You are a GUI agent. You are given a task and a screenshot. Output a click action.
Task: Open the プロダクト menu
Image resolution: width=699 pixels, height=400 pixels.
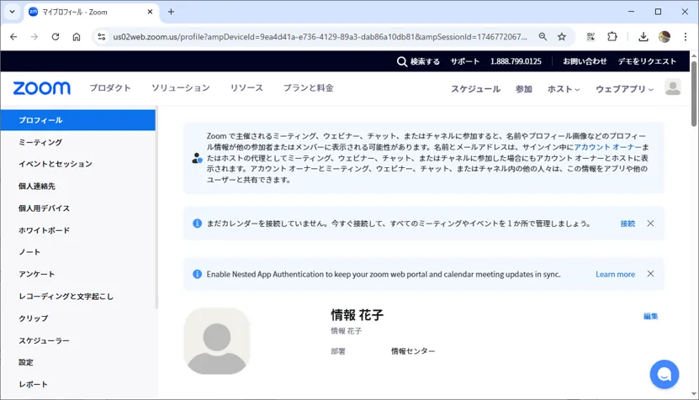pyautogui.click(x=110, y=87)
